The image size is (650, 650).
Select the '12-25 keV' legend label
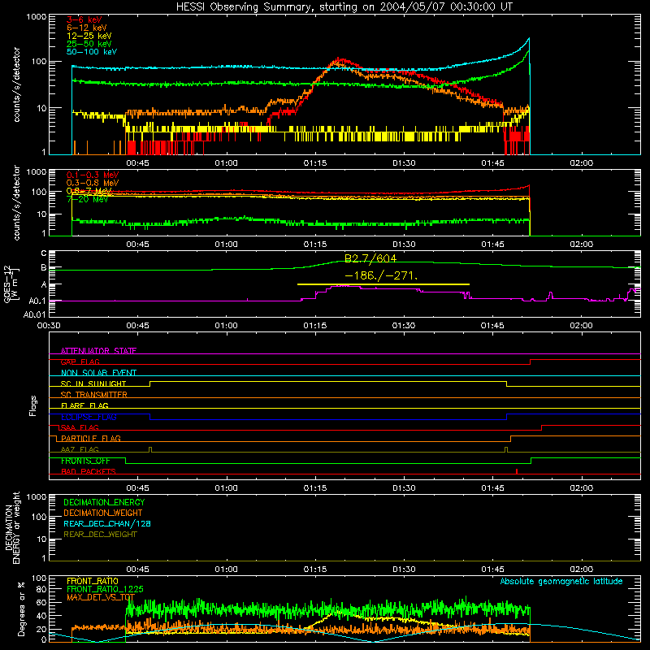(89, 36)
